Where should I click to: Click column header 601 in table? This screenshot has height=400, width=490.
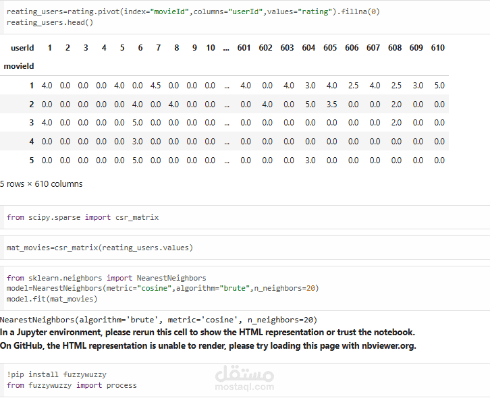point(244,48)
